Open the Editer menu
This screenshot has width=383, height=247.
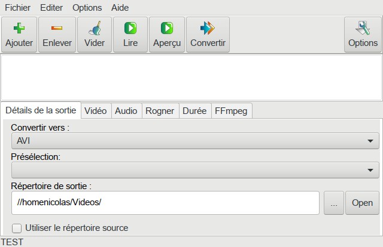51,8
